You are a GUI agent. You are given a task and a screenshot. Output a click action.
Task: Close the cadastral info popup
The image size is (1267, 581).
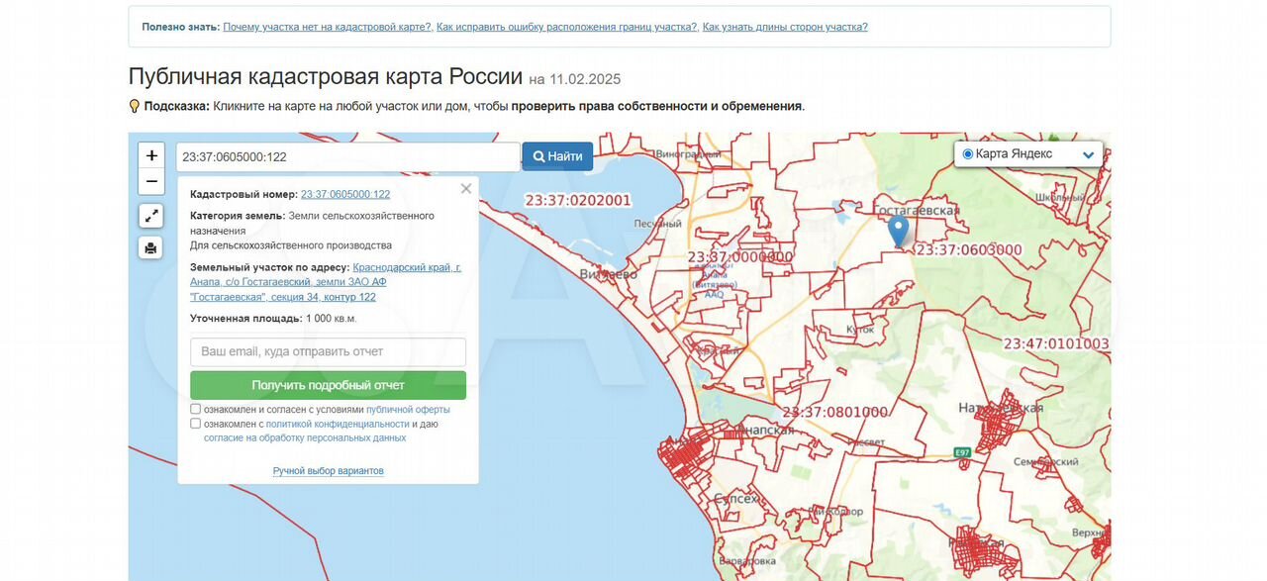[x=466, y=189]
